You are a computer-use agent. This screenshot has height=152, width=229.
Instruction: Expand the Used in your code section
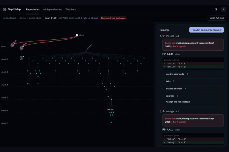click(x=193, y=74)
